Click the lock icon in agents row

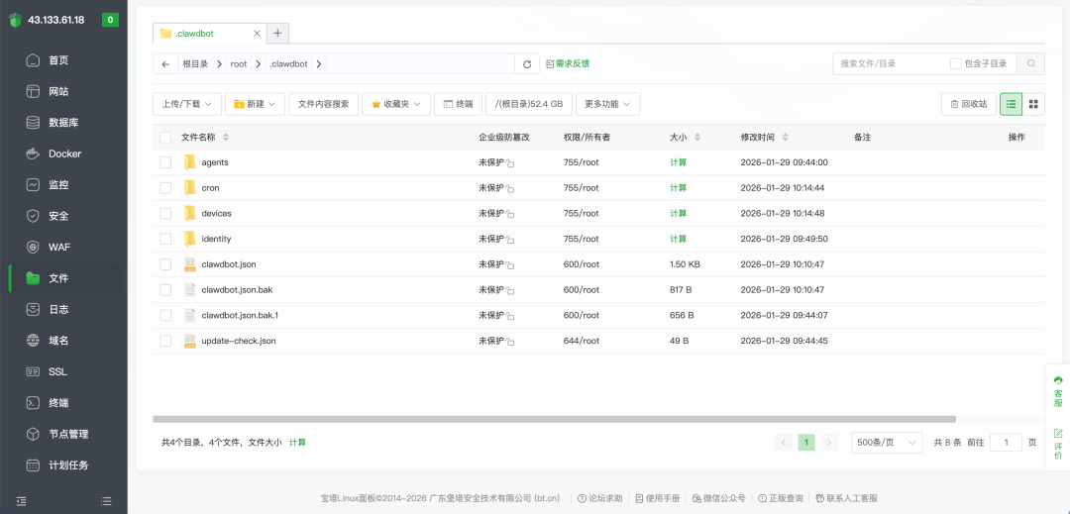[510, 163]
